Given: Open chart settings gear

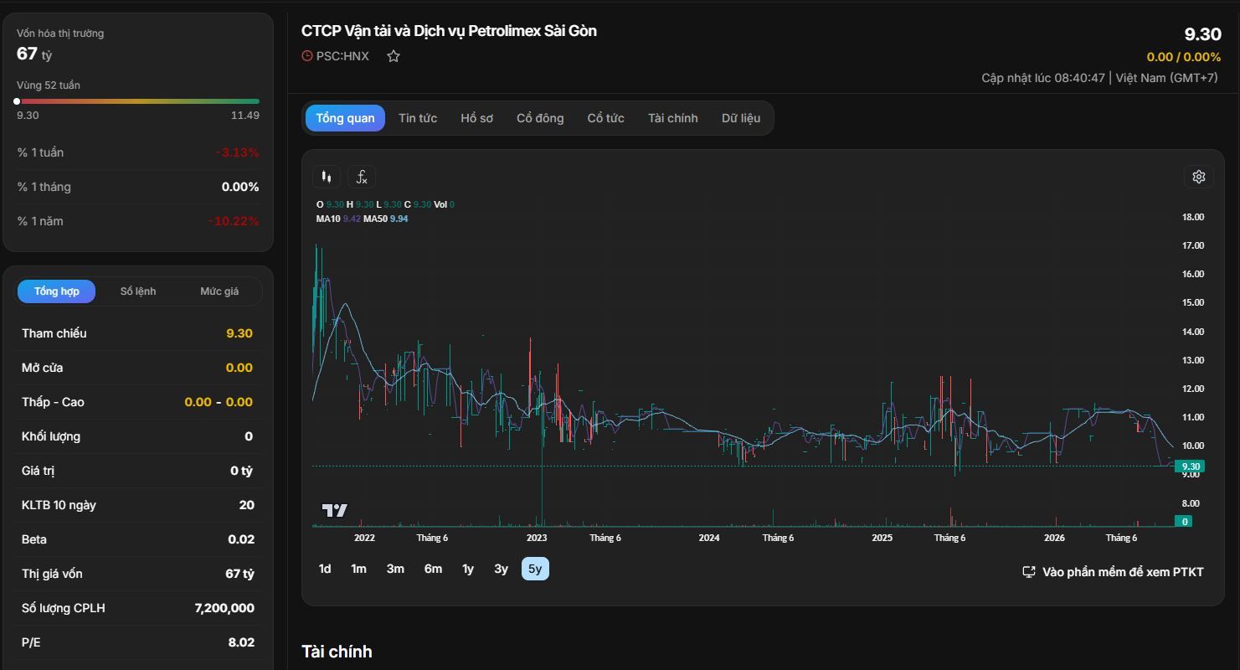Looking at the screenshot, I should point(1199,177).
